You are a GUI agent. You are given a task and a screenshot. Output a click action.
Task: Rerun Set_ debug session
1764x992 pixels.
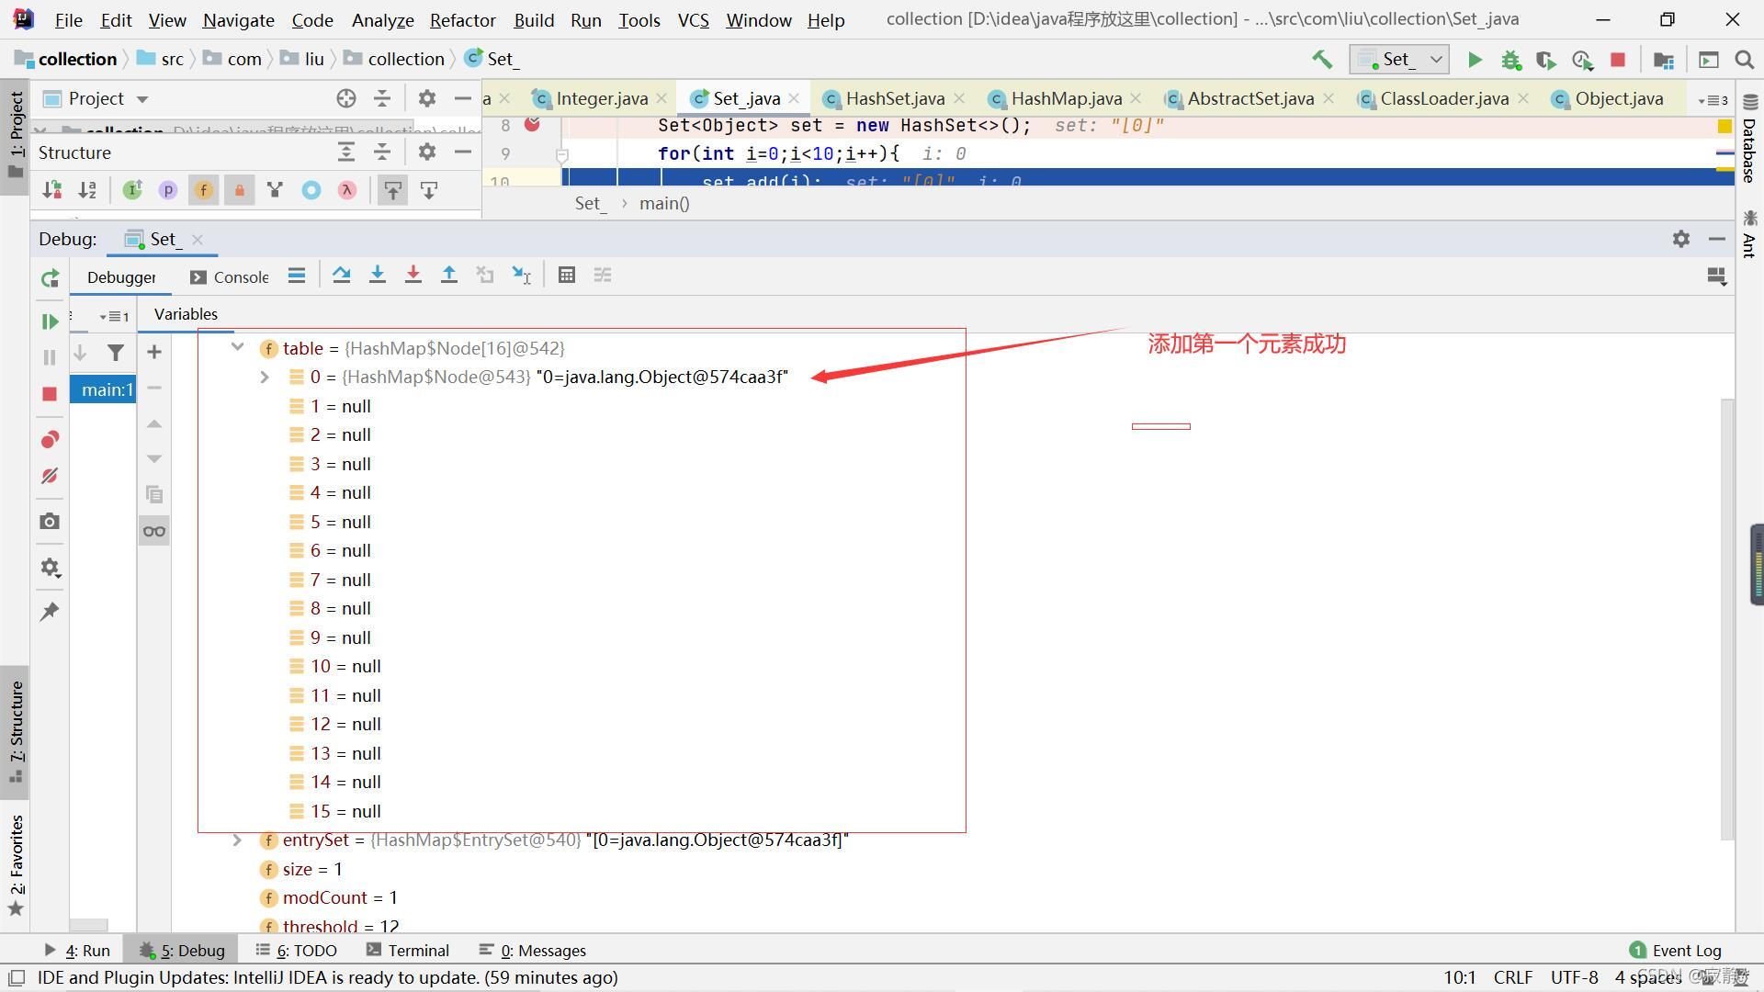51,278
